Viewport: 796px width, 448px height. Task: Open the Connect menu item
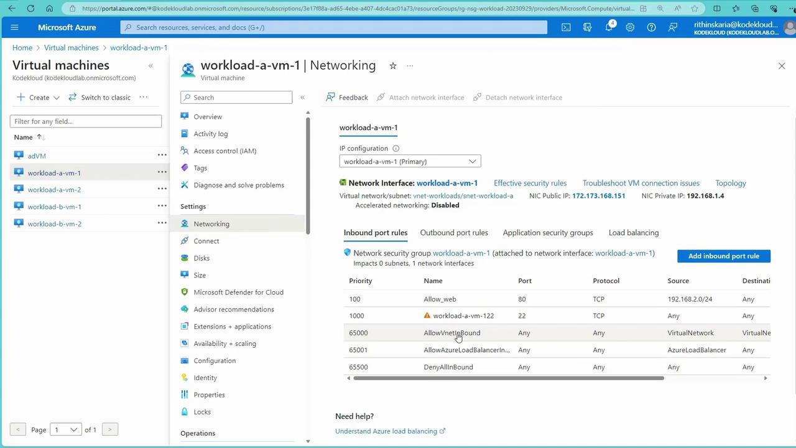206,241
